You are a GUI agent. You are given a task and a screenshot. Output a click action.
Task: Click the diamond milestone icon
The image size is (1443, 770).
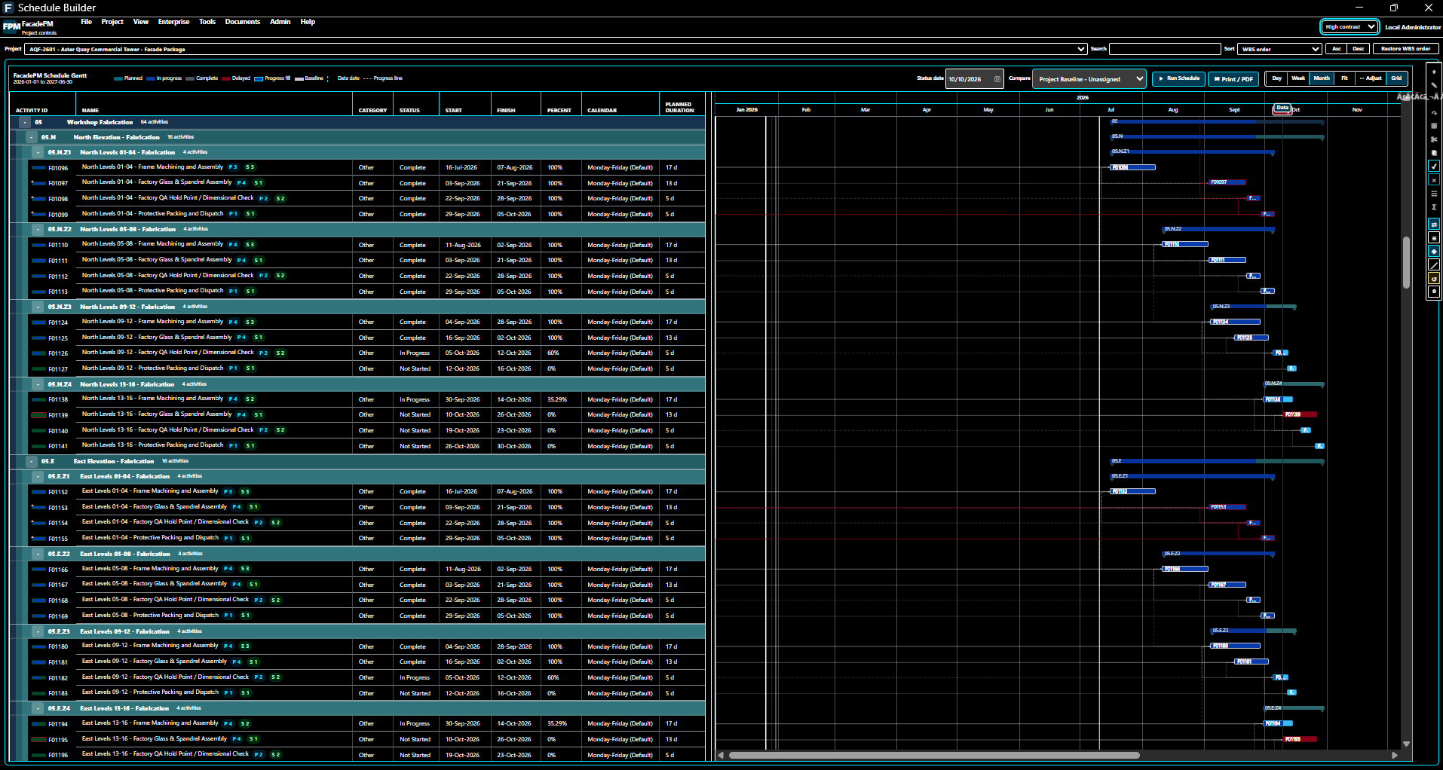(1434, 252)
